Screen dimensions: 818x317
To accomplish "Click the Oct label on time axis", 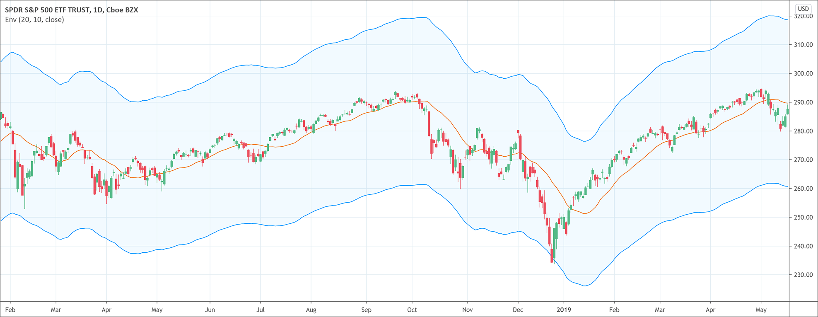I will [x=412, y=310].
